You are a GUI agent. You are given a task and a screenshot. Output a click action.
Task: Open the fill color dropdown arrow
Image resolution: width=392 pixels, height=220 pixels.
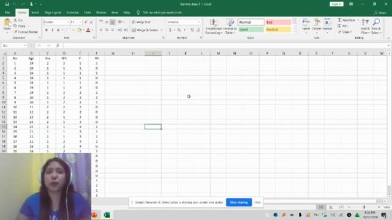point(83,30)
